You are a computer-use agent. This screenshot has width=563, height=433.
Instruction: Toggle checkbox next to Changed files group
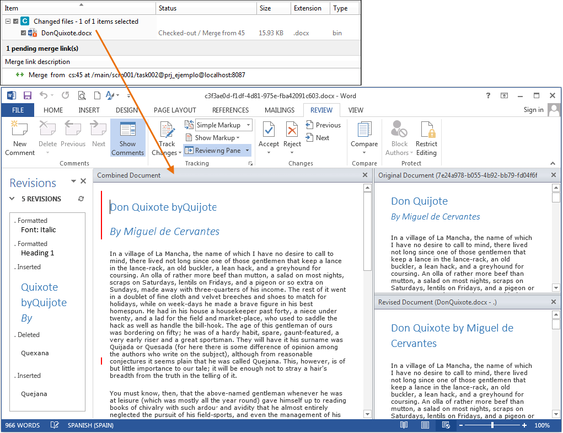tap(15, 21)
